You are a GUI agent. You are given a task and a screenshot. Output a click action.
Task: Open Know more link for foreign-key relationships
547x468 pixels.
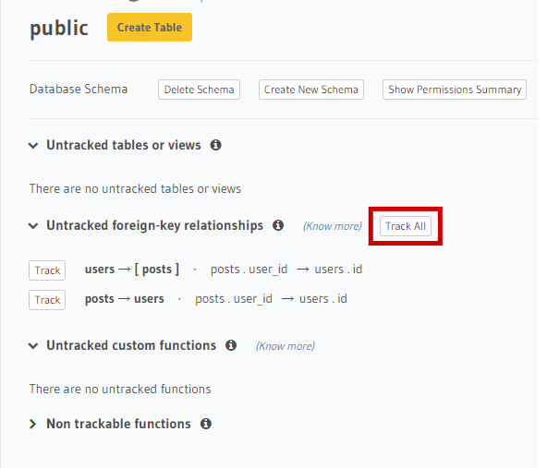tap(333, 226)
